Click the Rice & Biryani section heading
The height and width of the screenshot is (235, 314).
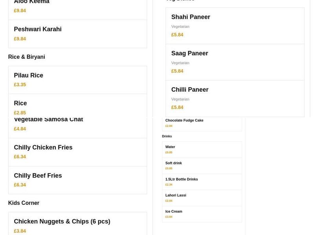coord(27,57)
